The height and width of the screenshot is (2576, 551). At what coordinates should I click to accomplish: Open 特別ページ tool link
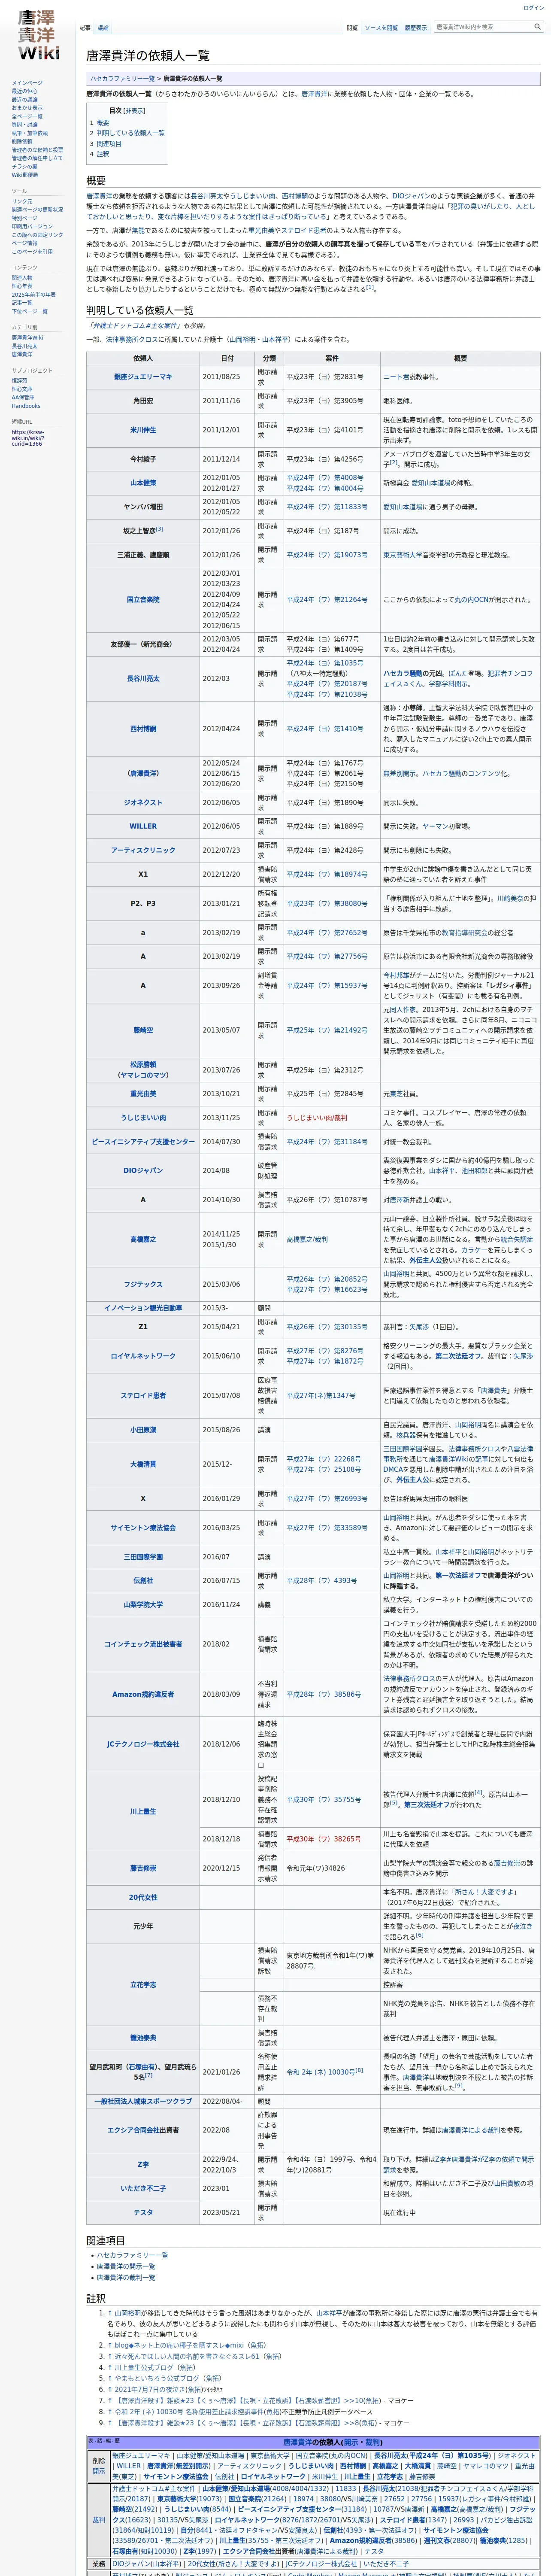point(25,218)
